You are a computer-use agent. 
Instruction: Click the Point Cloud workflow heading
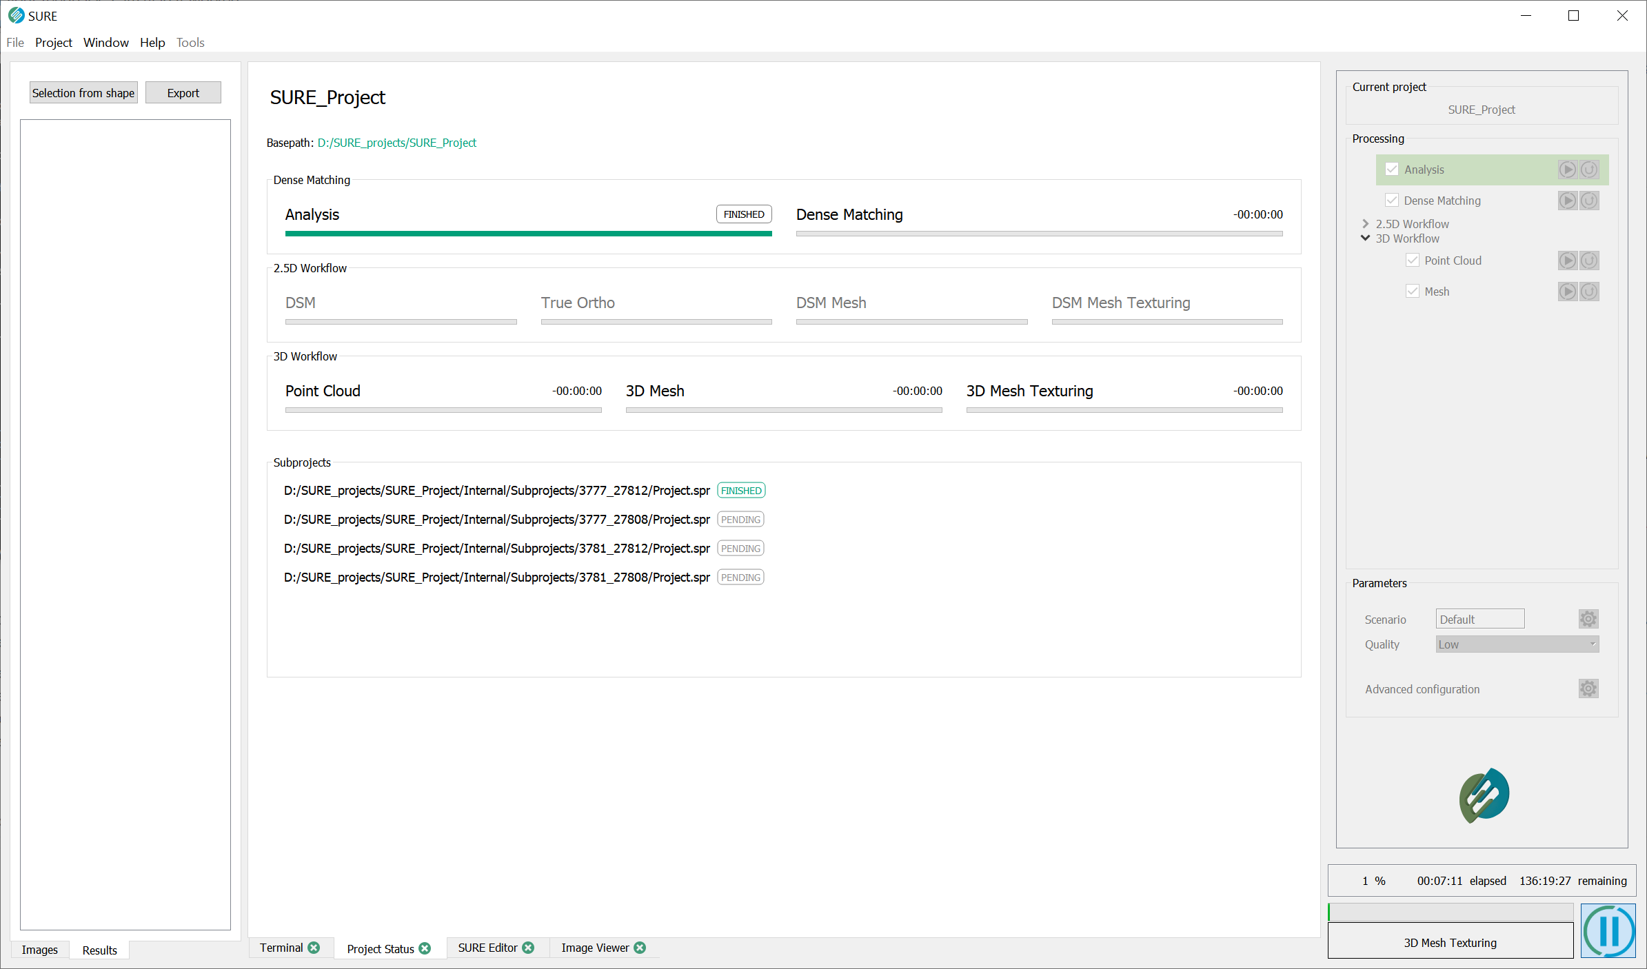pos(323,391)
